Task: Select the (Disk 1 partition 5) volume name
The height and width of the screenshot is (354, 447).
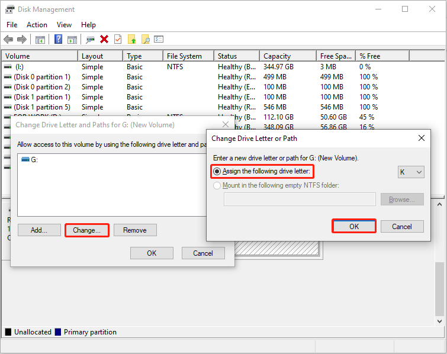Action: [x=42, y=107]
